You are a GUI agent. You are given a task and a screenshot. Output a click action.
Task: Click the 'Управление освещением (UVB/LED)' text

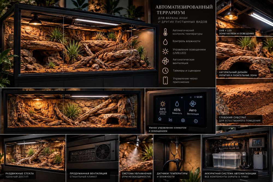(x=189, y=51)
